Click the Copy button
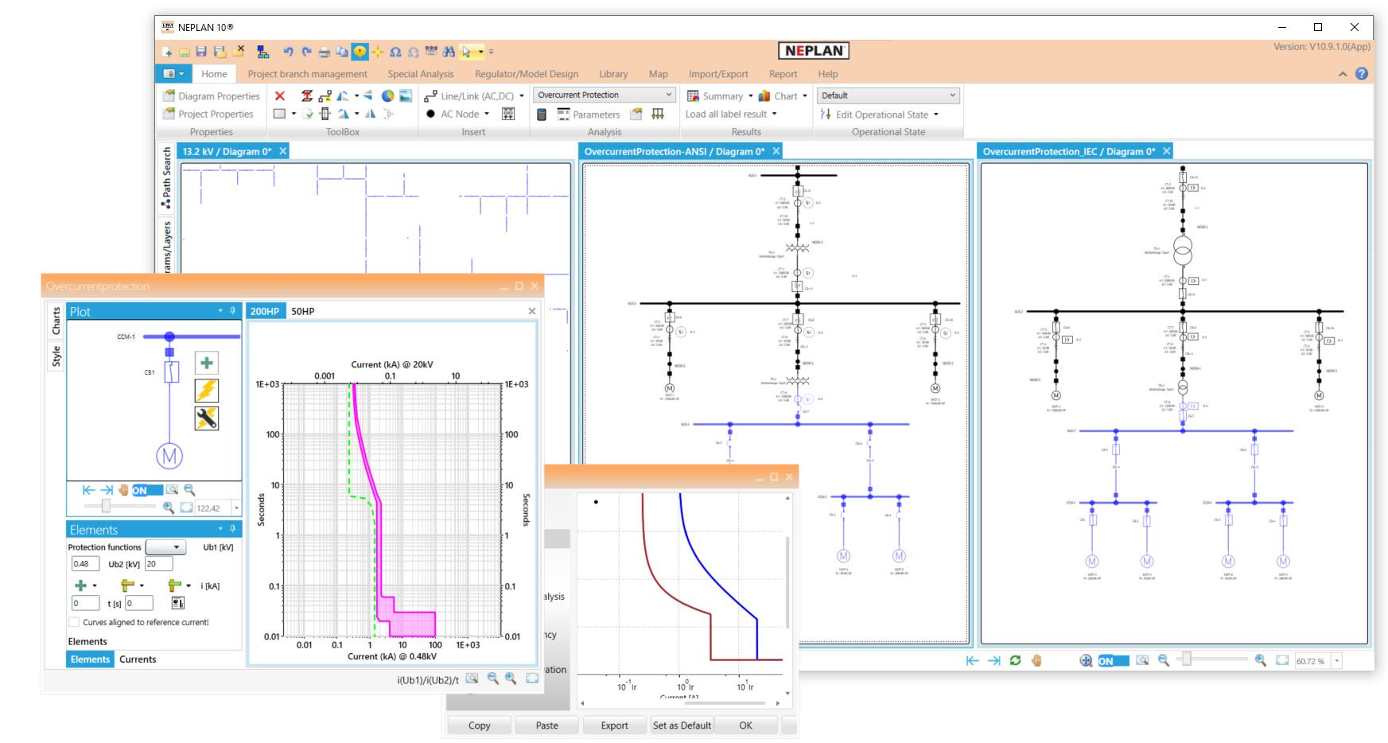1388x743 pixels. tap(479, 725)
